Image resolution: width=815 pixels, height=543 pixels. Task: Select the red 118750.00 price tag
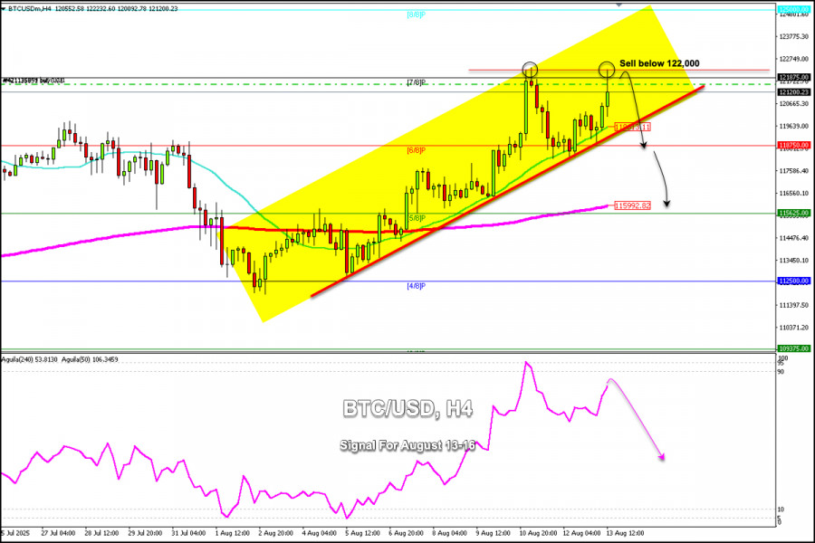(793, 145)
